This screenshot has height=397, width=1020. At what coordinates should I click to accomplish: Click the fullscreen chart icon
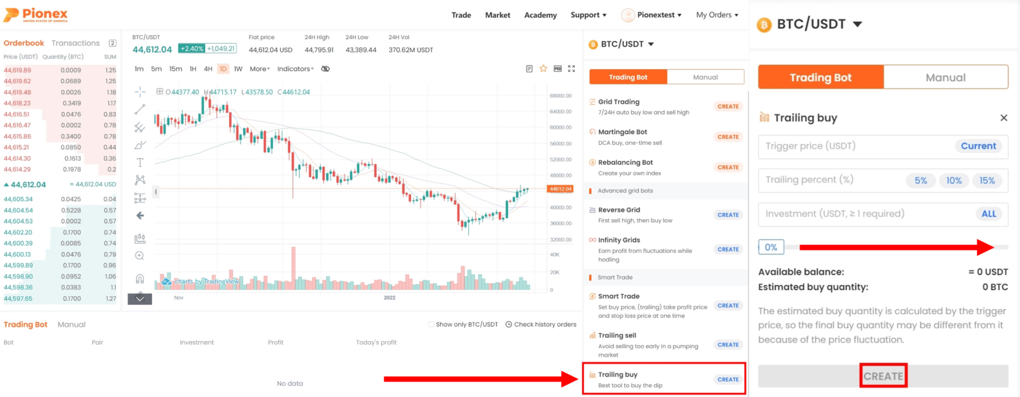click(571, 68)
